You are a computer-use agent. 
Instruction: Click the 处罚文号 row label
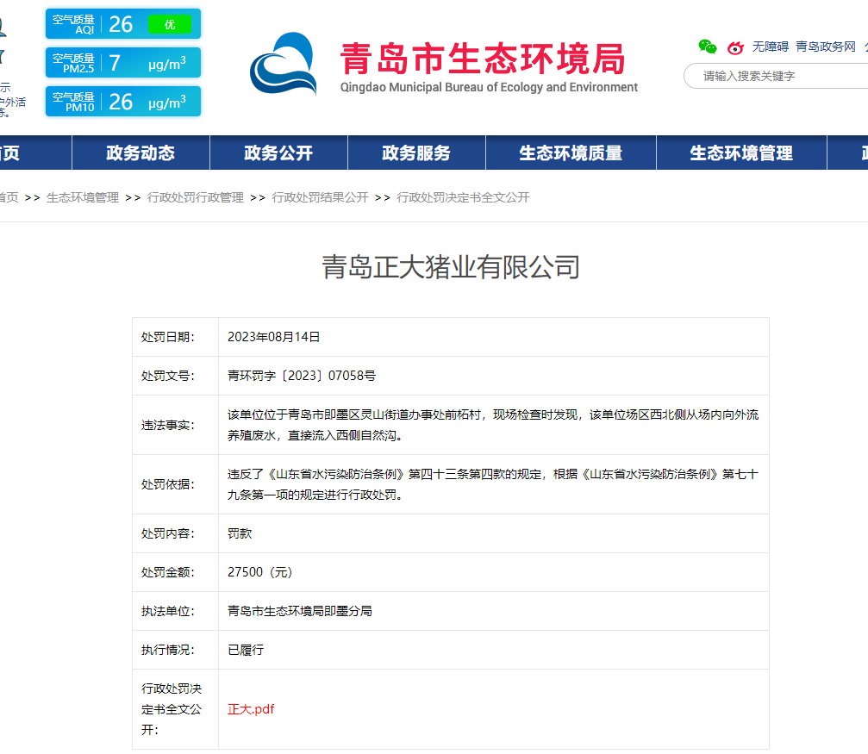[x=168, y=376]
